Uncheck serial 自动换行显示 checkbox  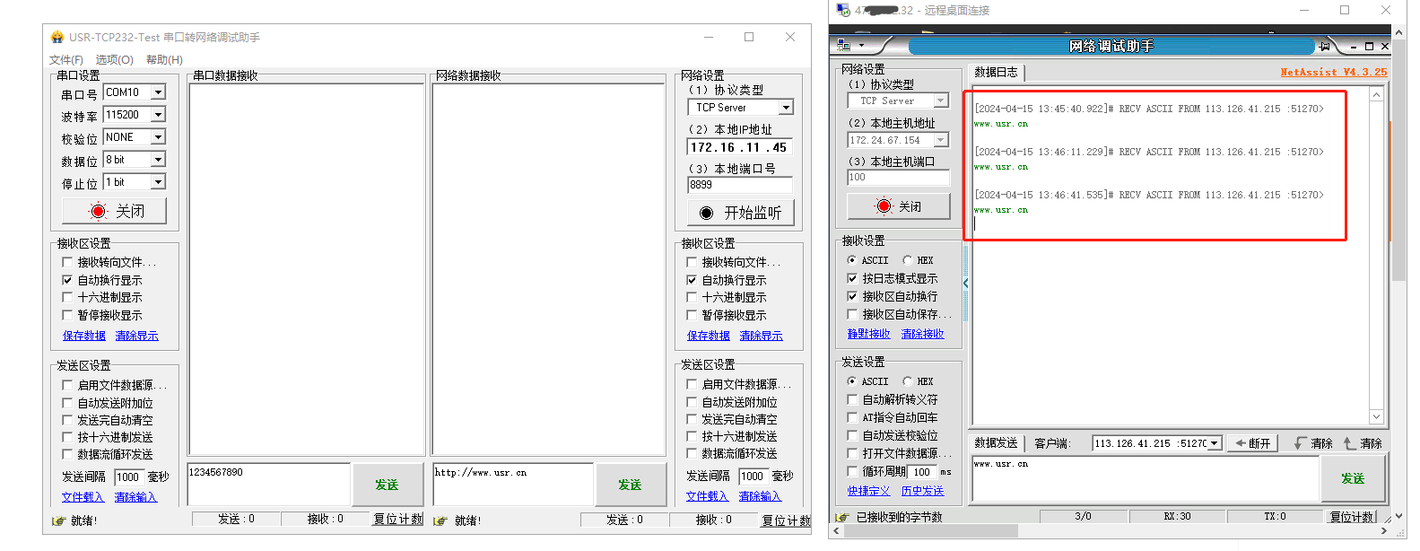pyautogui.click(x=66, y=280)
